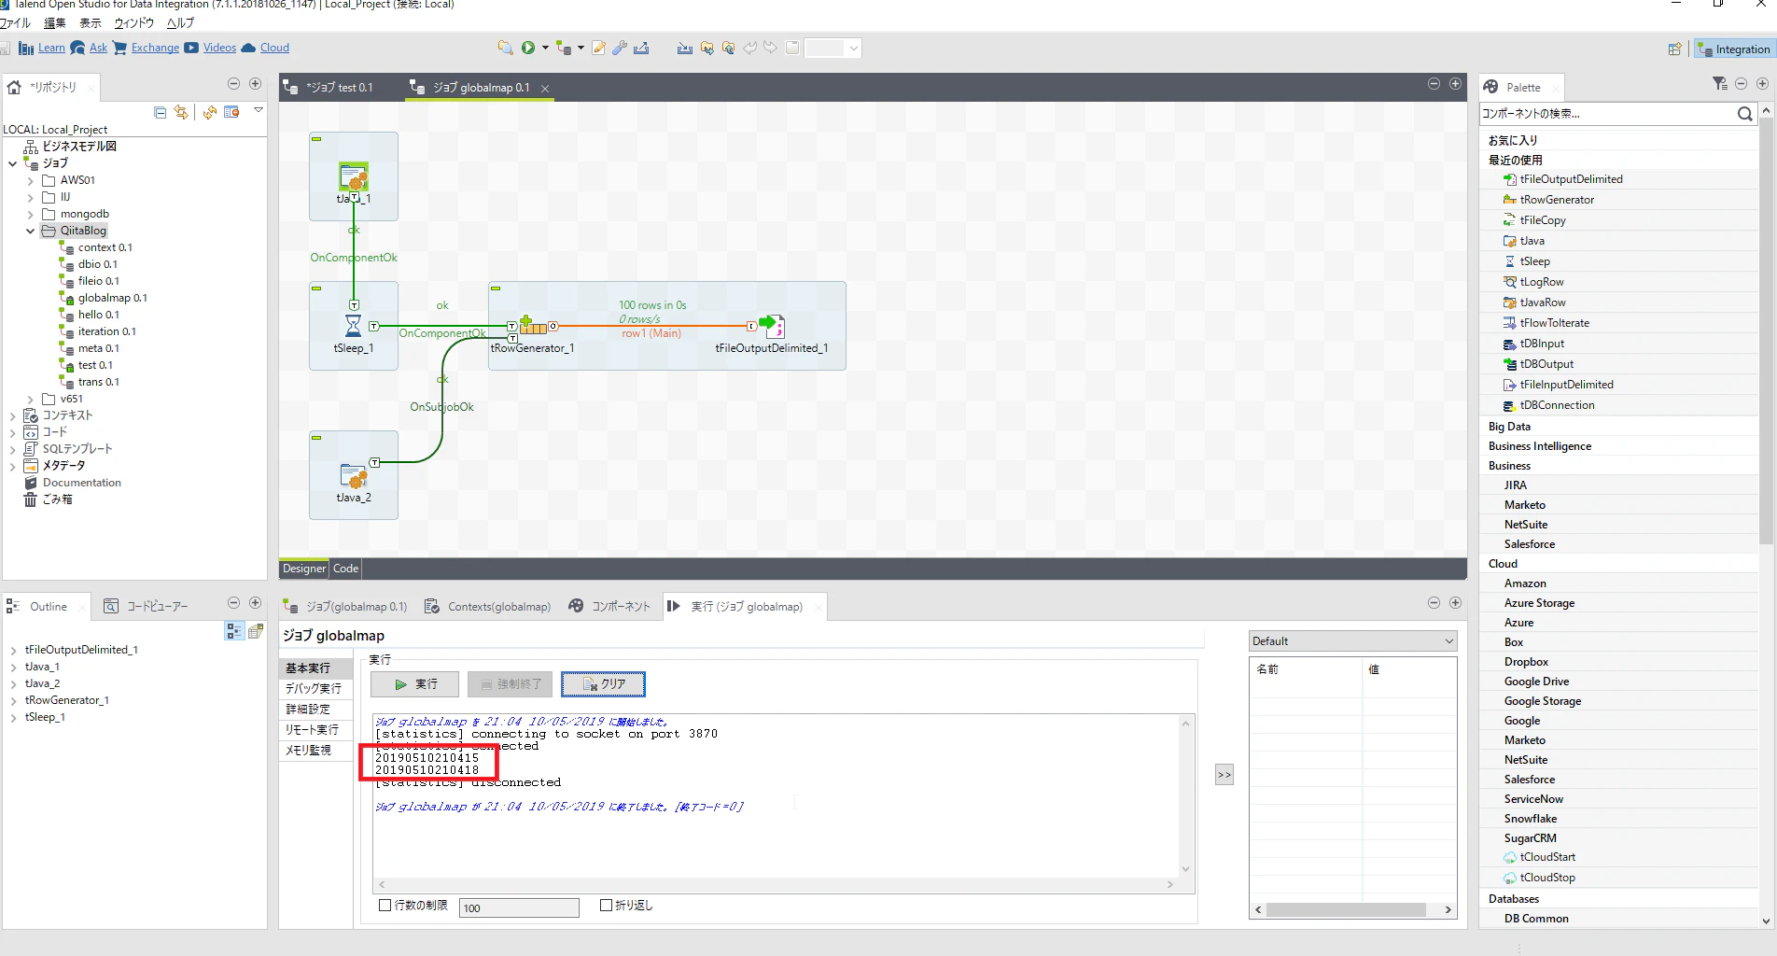The height and width of the screenshot is (956, 1777).
Task: Select tLogRow in the palette
Action: tap(1541, 282)
